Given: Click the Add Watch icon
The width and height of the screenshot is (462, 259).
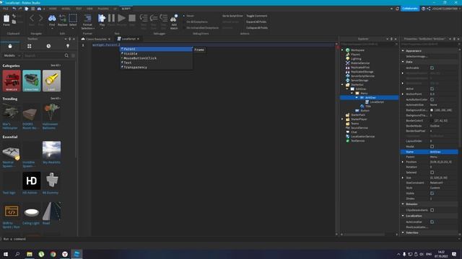Looking at the screenshot, I should point(174,18).
